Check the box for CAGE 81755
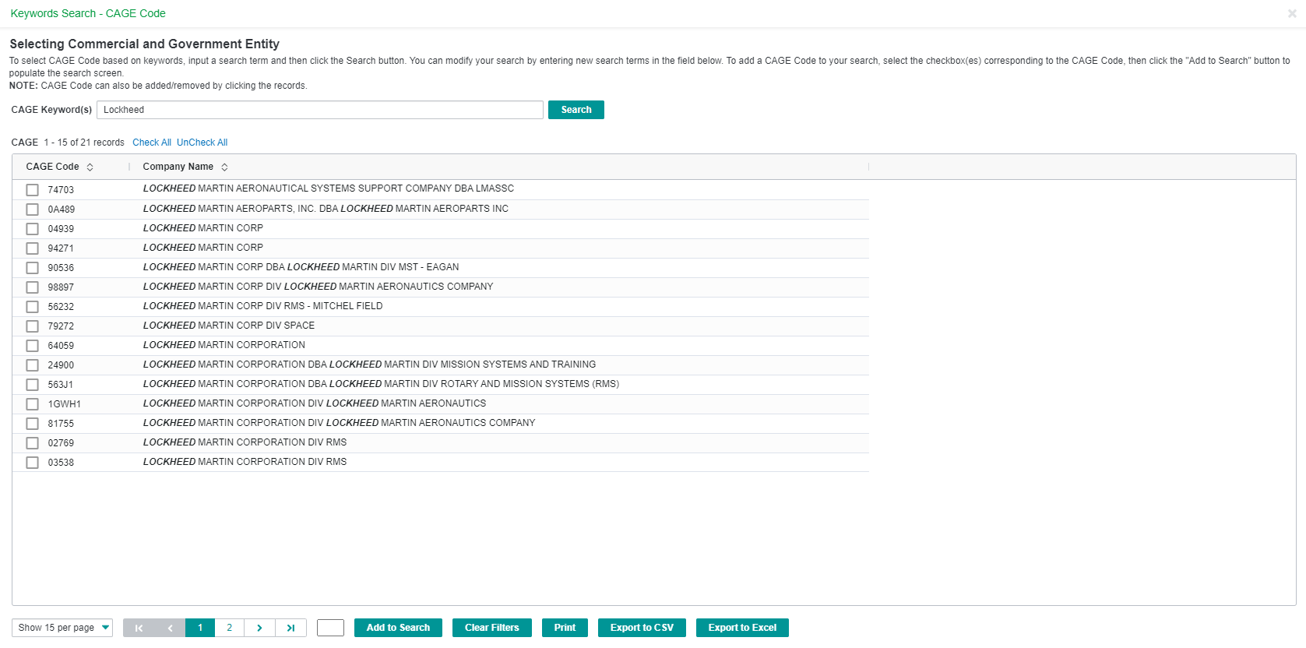Image resolution: width=1306 pixels, height=648 pixels. [32, 424]
